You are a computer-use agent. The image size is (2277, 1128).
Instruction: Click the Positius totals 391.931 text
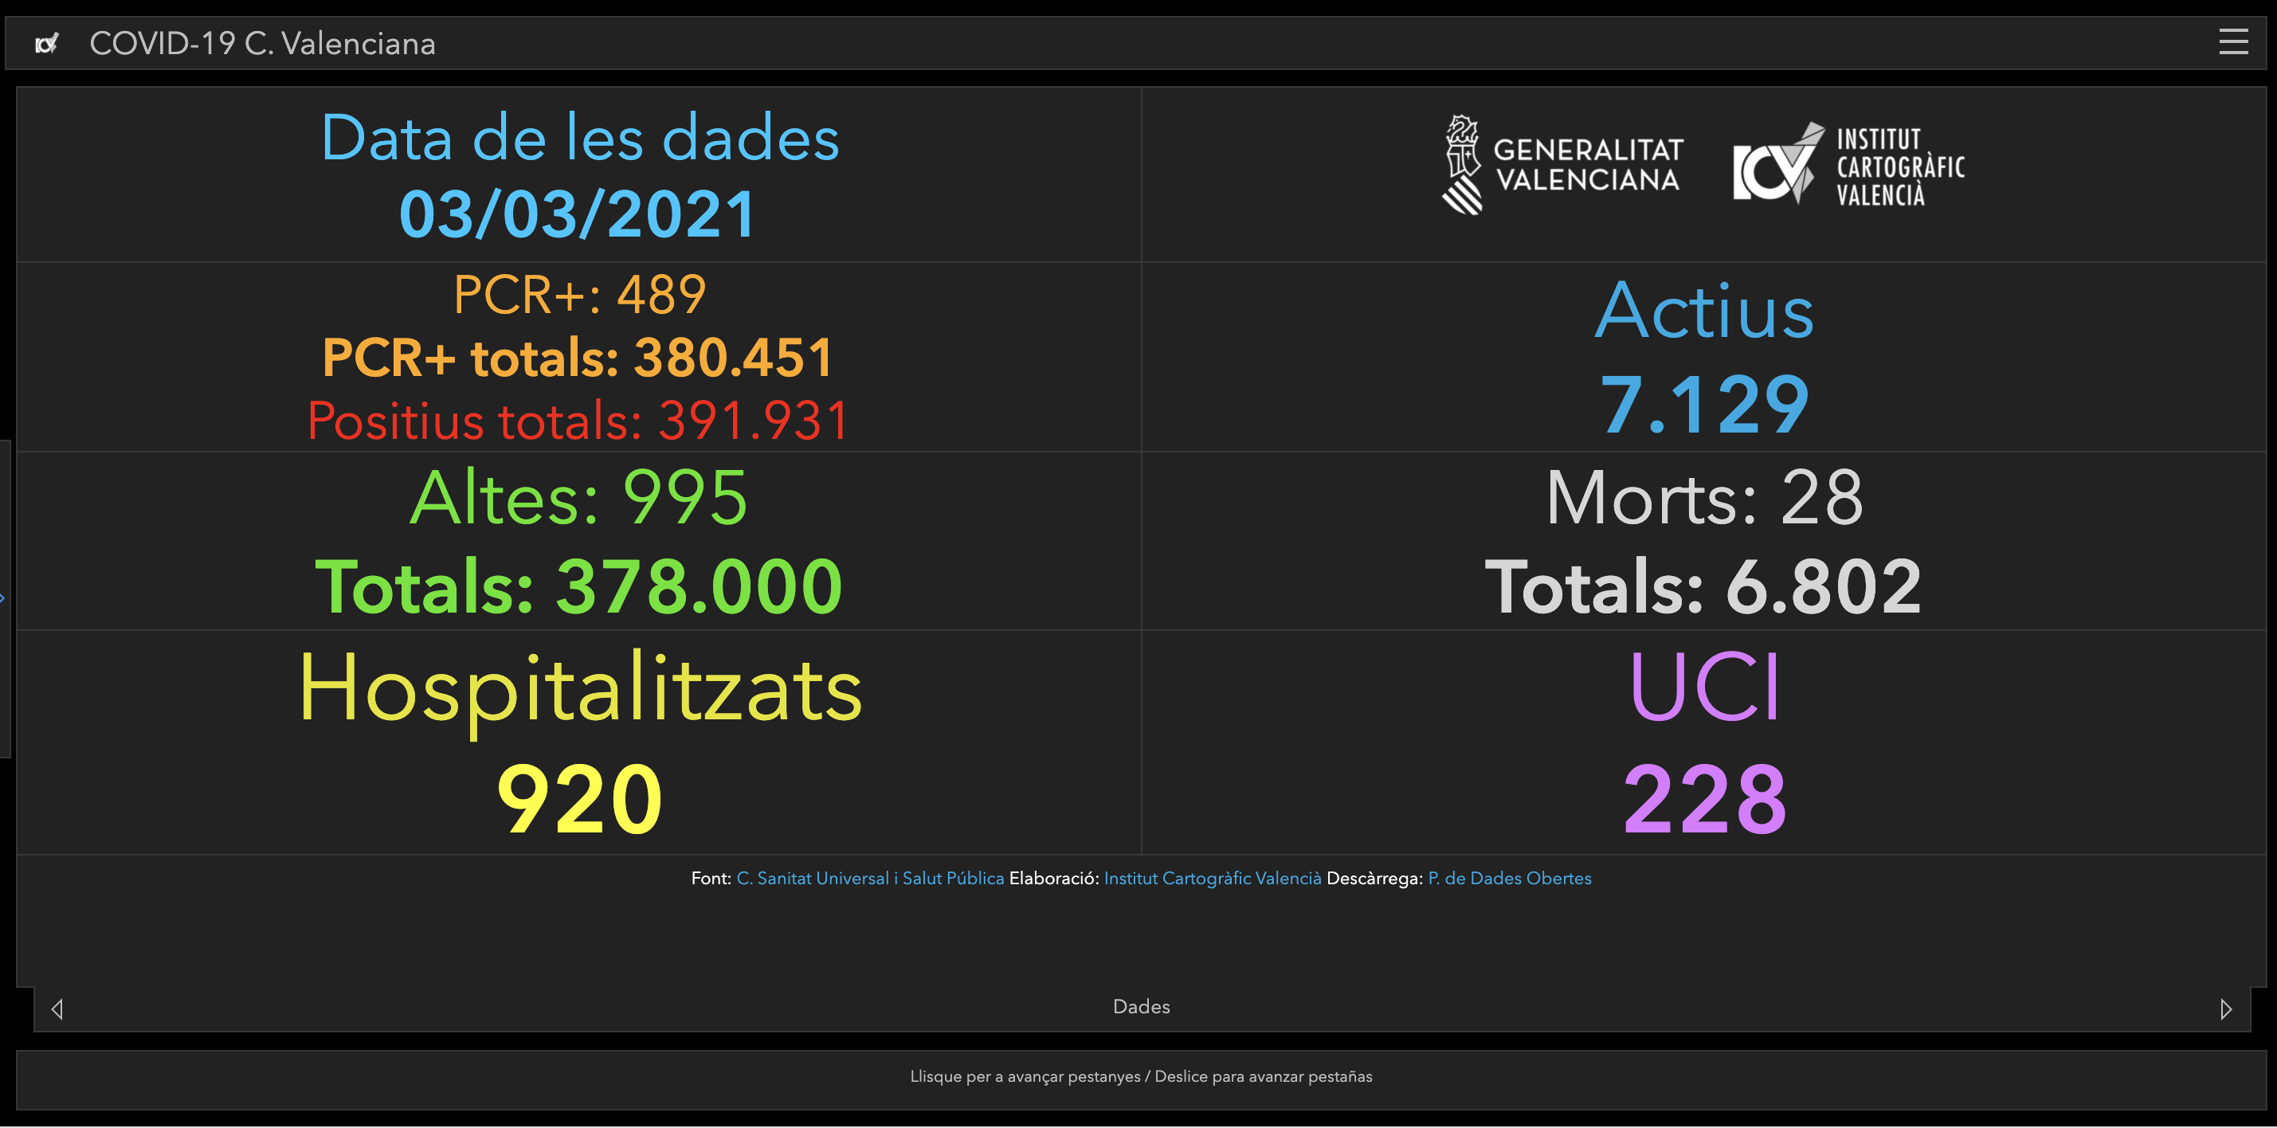tap(578, 420)
